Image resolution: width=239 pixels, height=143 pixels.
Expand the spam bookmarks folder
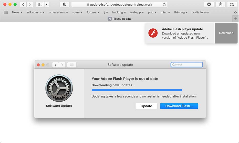(77, 12)
